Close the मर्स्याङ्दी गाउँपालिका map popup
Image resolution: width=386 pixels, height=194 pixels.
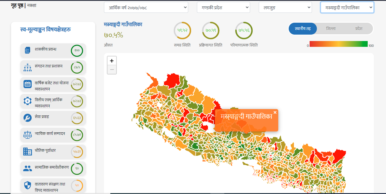(275, 112)
